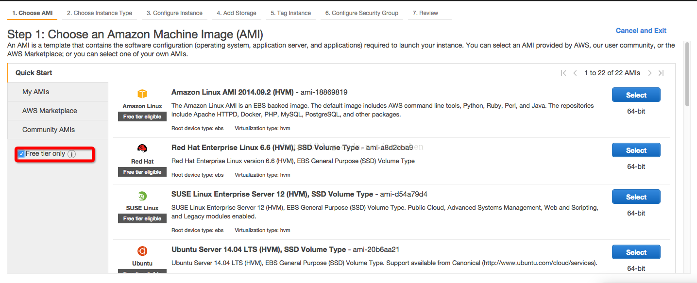
Task: Click ami-18869819 ID text
Action: pyautogui.click(x=324, y=92)
